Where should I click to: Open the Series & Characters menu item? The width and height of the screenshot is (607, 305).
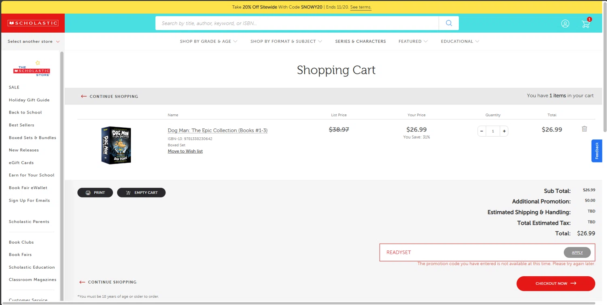coord(361,41)
